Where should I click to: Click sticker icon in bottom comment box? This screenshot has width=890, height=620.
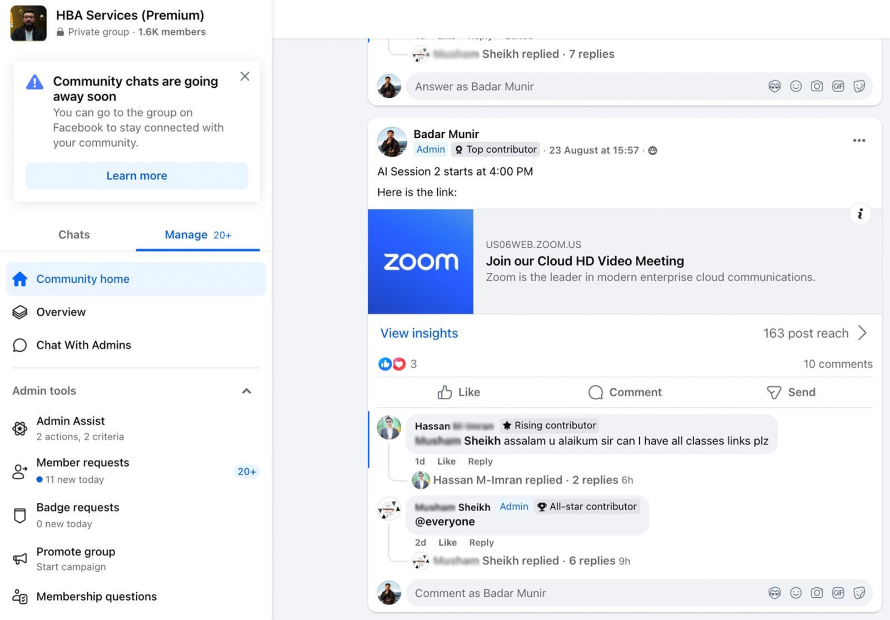point(859,593)
